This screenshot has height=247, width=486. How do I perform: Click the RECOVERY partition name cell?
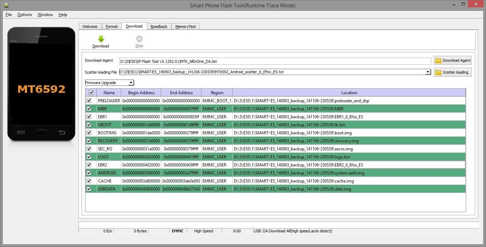tap(109, 141)
